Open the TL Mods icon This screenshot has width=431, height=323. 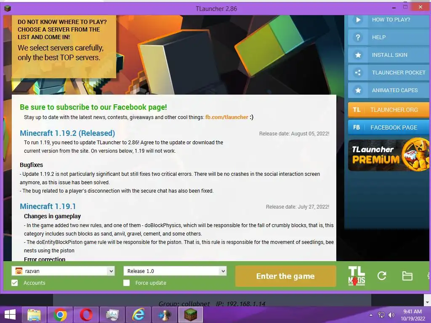tap(357, 276)
